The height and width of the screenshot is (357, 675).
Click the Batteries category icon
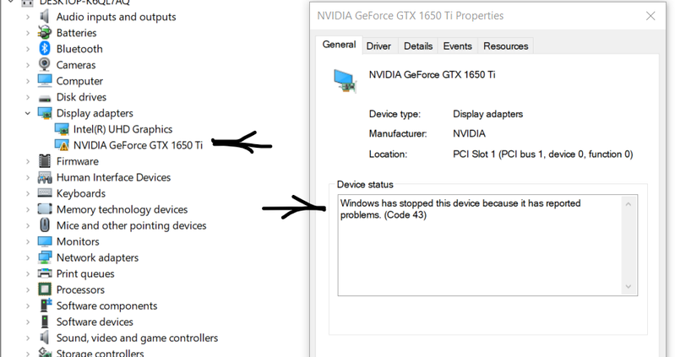click(x=44, y=33)
